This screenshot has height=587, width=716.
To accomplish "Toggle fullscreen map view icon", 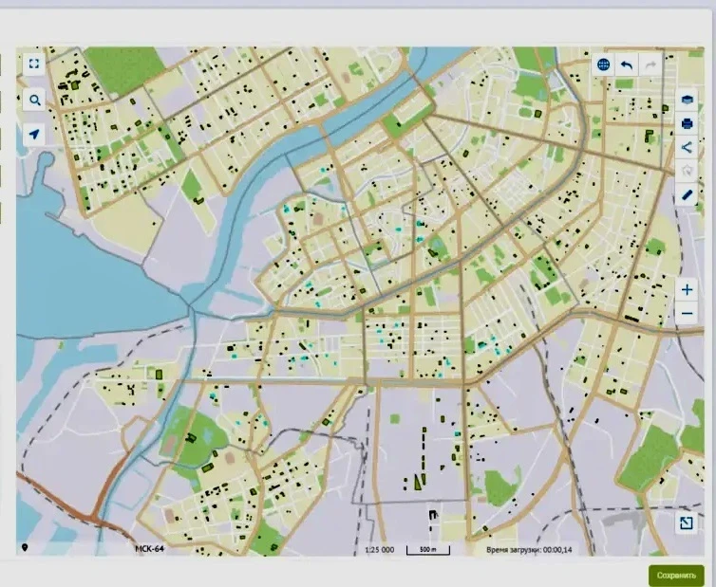I will [34, 64].
